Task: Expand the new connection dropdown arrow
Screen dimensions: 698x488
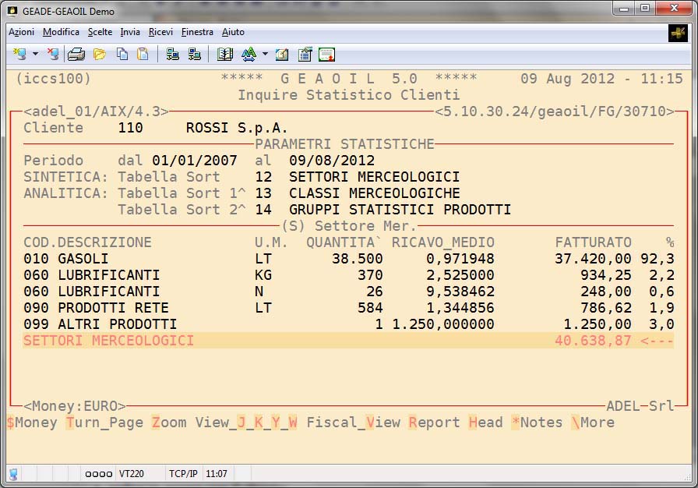Action: (x=35, y=55)
